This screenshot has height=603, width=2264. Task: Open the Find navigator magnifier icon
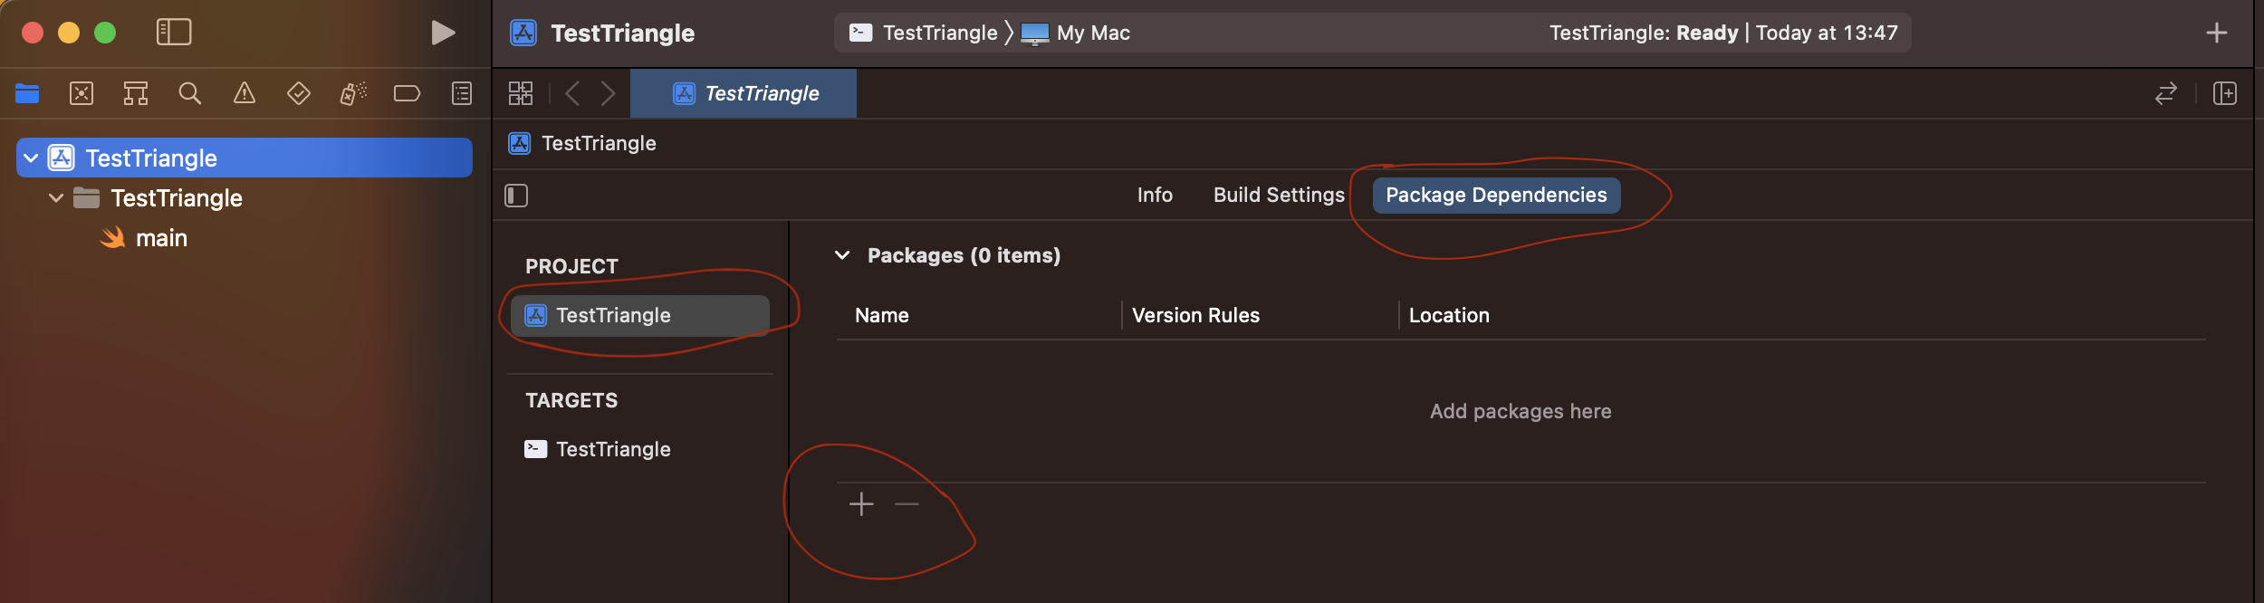pyautogui.click(x=190, y=93)
